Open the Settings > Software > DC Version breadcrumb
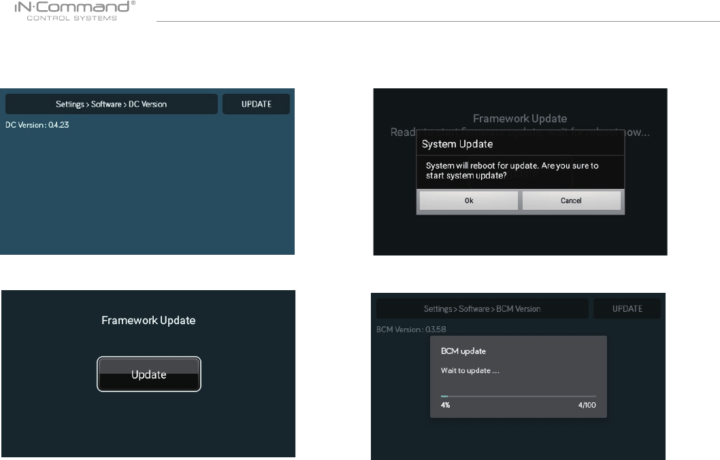Viewport: 720px width, 460px height. (111, 104)
